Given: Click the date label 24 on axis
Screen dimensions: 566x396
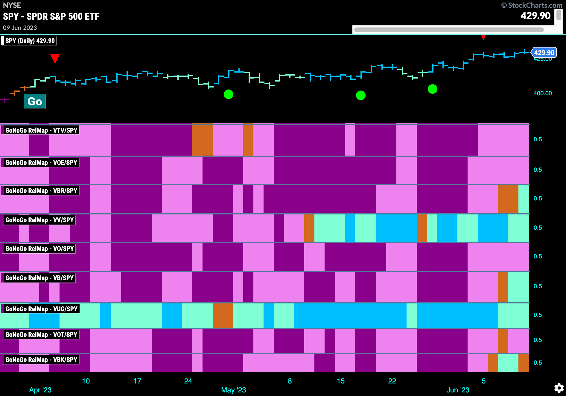Looking at the screenshot, I should pos(188,381).
